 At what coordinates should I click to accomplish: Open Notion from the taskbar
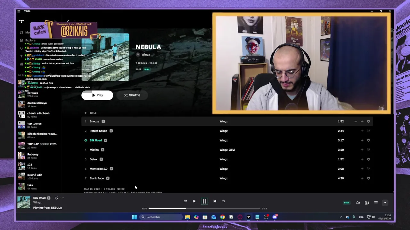click(231, 217)
